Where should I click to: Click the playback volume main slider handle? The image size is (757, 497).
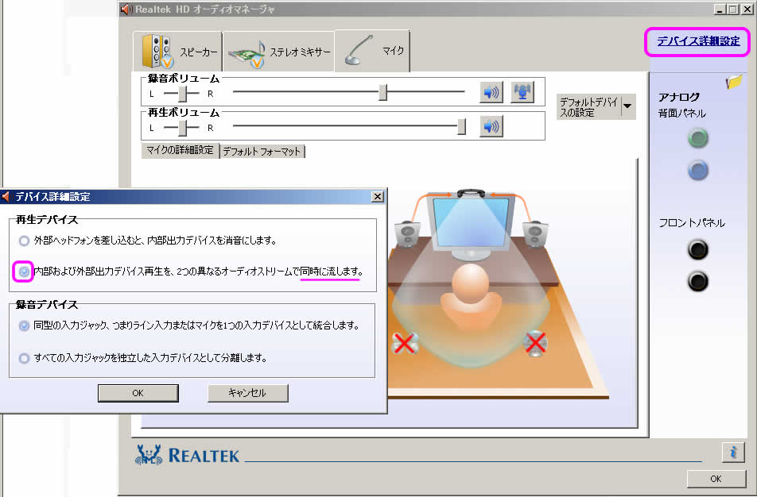461,126
